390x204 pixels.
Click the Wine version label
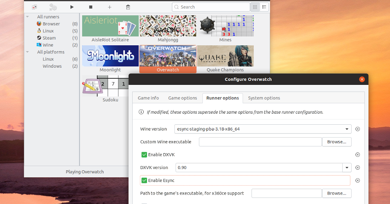click(153, 129)
